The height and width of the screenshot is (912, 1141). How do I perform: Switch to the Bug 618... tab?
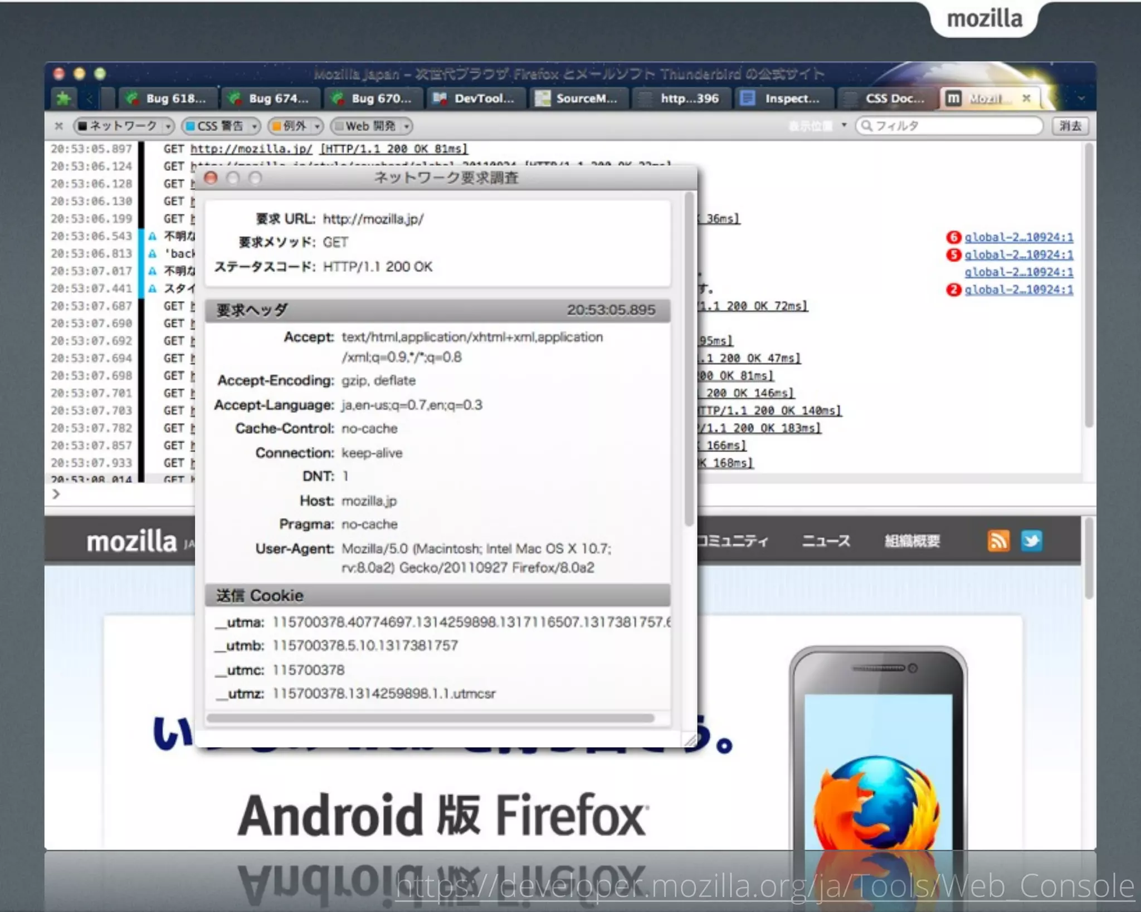pos(167,99)
